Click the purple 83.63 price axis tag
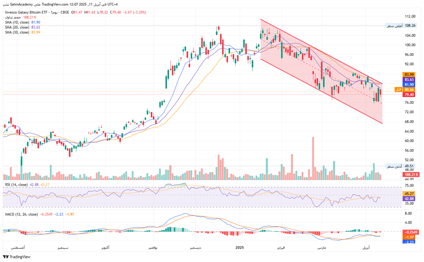Viewport: 424px width, 262px height. pos(409,79)
